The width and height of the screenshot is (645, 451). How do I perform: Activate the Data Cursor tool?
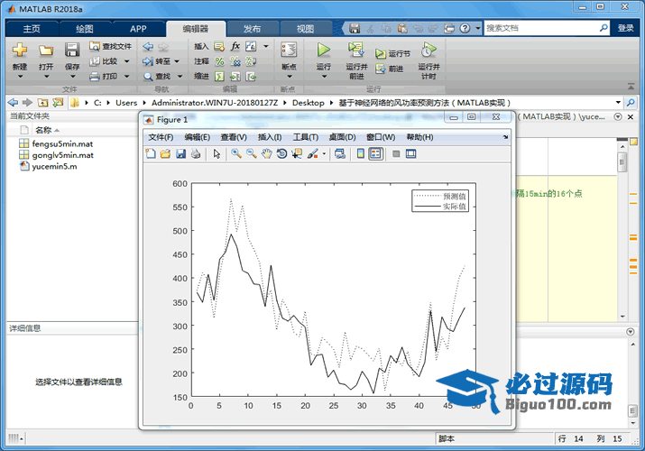pos(297,154)
